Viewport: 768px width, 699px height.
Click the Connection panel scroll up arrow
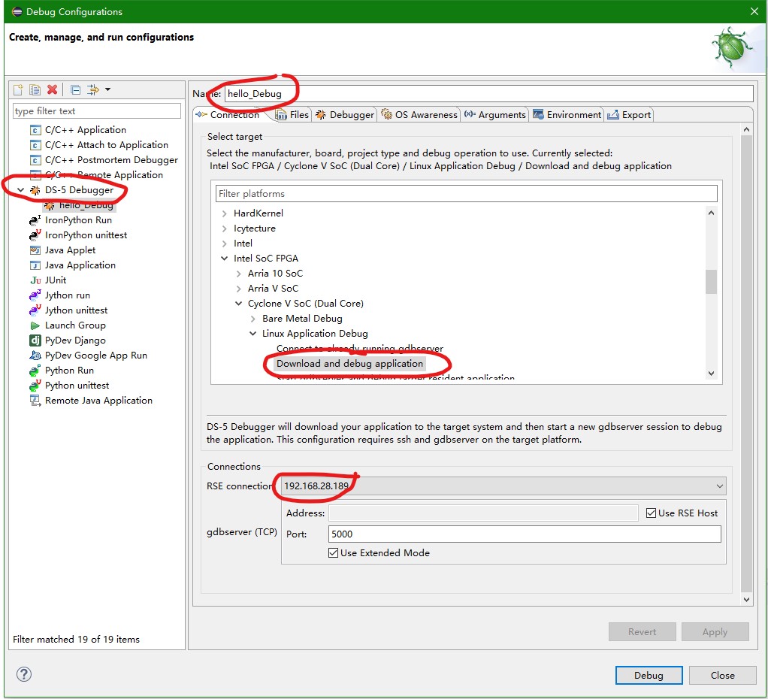click(x=746, y=129)
